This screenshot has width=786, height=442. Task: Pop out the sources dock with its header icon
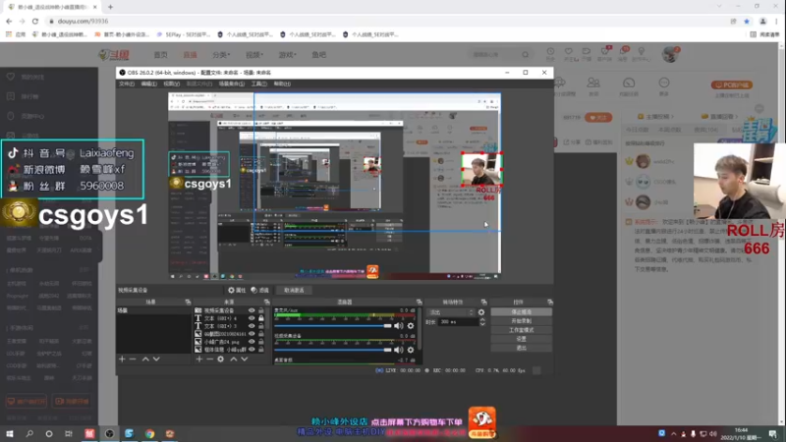266,303
